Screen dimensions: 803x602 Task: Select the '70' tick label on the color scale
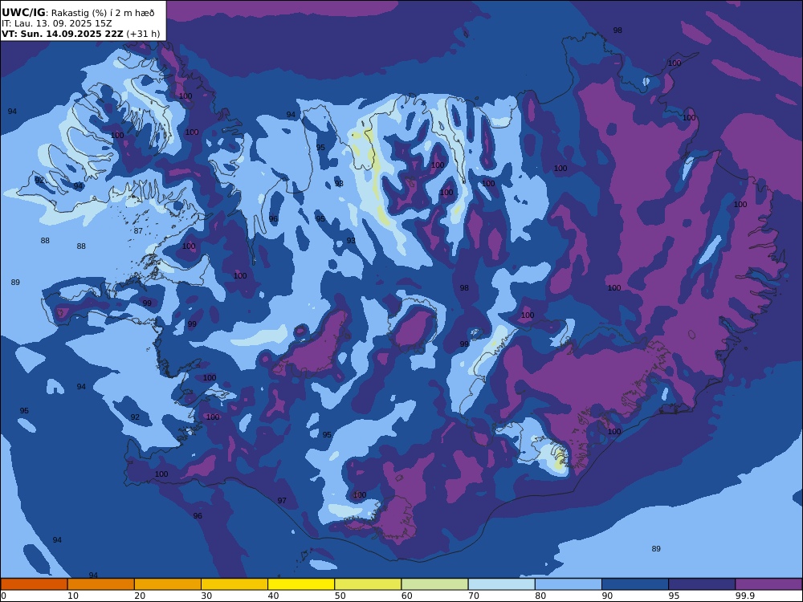[474, 596]
